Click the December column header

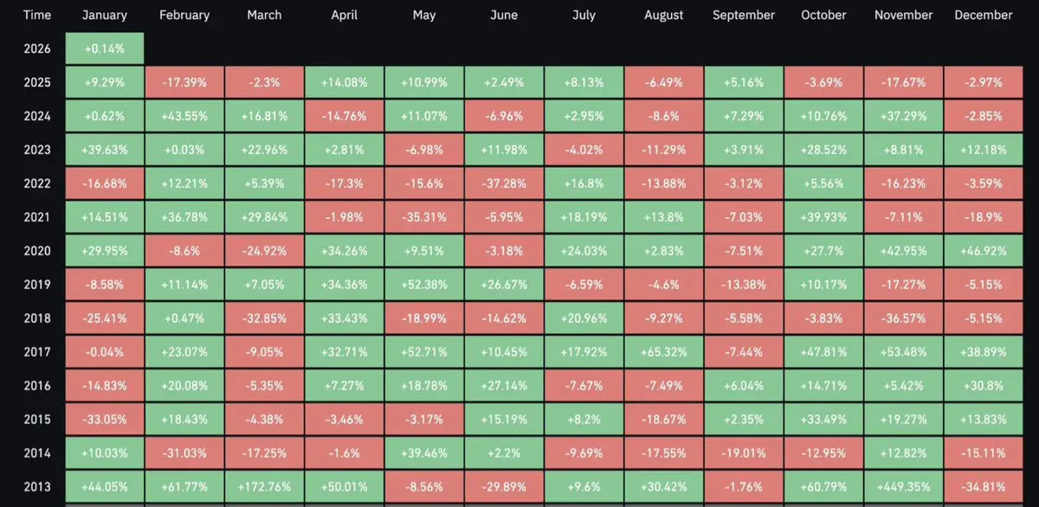tap(984, 15)
